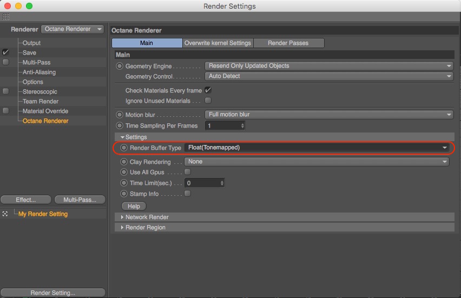Select Output in the settings list
Screen dimensions: 461x298
(x=31, y=43)
